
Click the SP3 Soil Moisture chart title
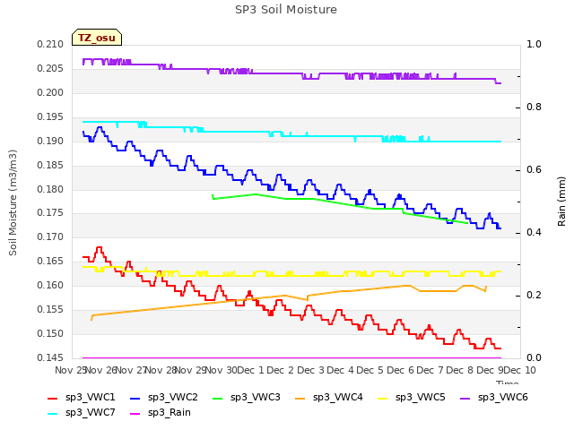click(x=286, y=10)
